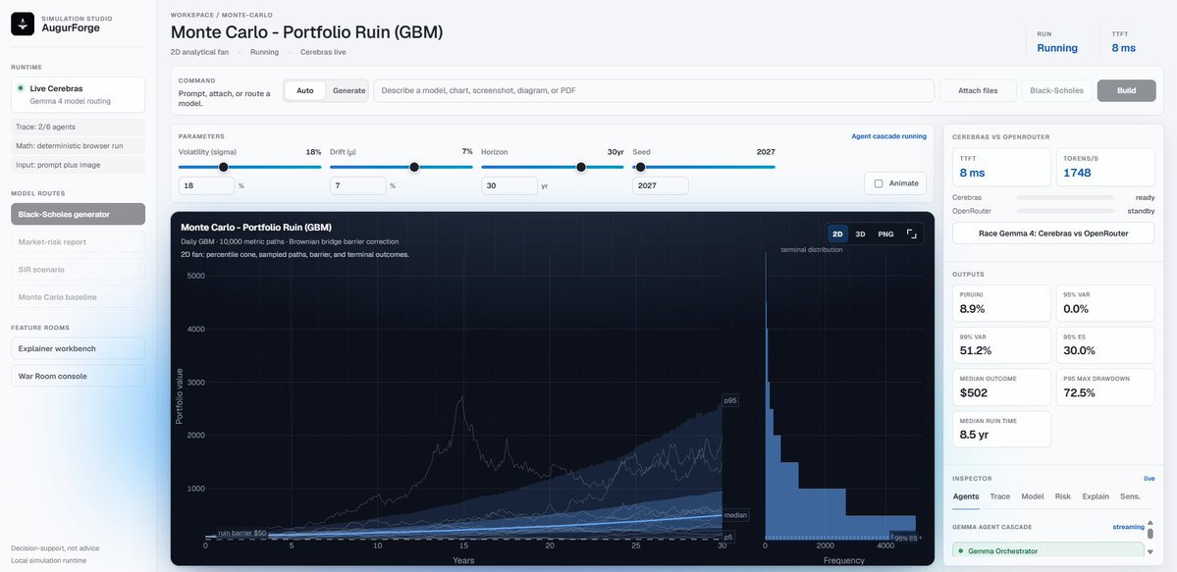Click 'Math: deterministic browser run' row
The height and width of the screenshot is (572, 1177).
point(79,145)
